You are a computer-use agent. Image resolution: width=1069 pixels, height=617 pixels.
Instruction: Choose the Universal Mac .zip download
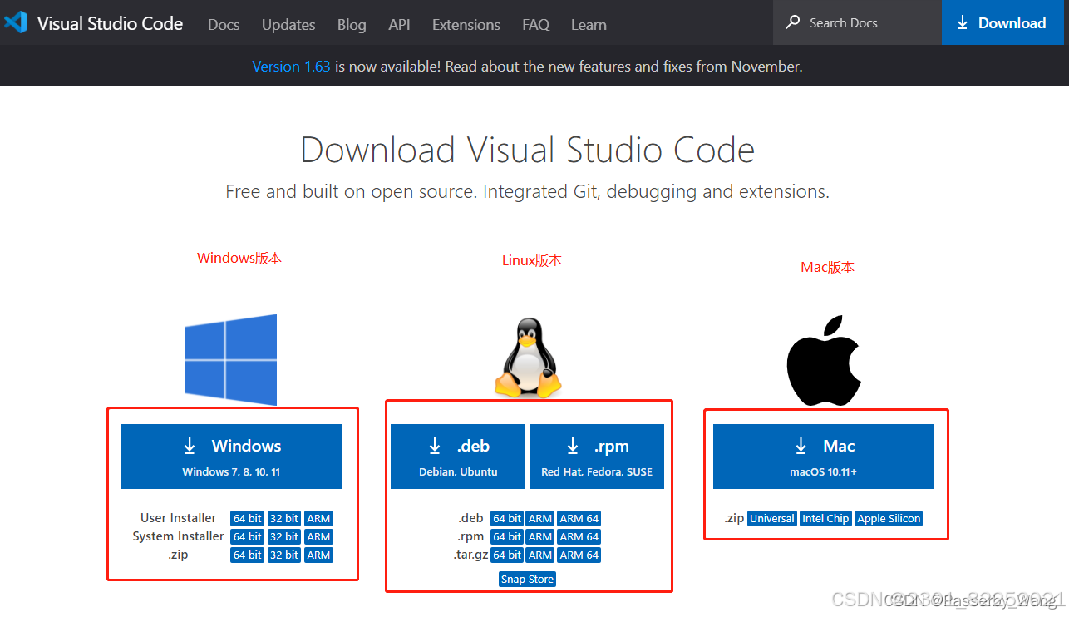tap(771, 518)
